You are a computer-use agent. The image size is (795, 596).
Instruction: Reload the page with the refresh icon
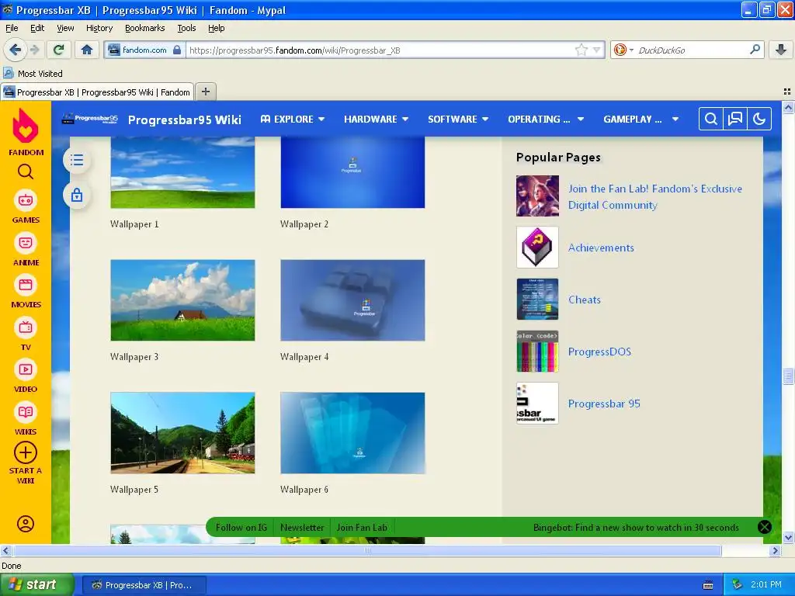pyautogui.click(x=59, y=50)
